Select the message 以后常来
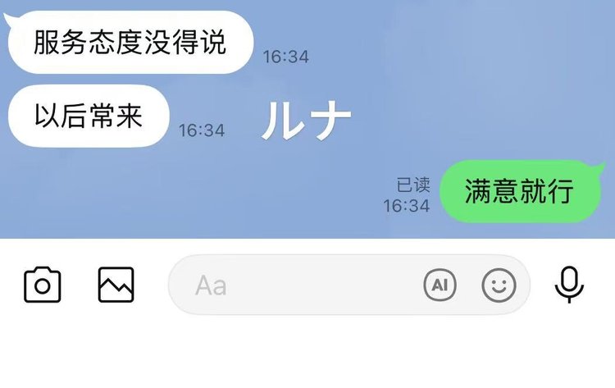Viewport: 615px width, 388px height. click(89, 116)
